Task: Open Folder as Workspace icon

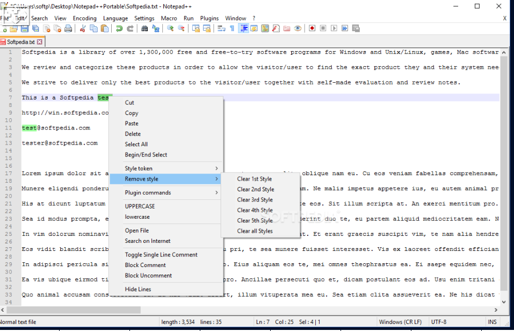Action: (x=287, y=29)
